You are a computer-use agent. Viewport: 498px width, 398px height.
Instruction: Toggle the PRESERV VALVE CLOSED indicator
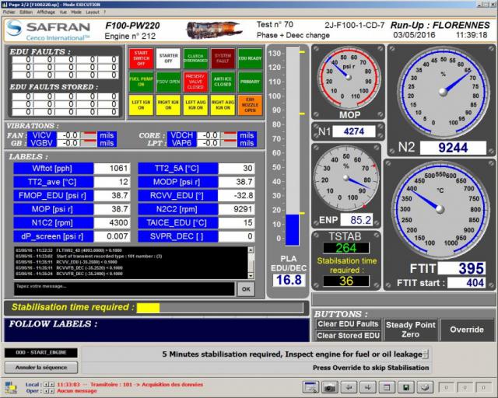(195, 82)
